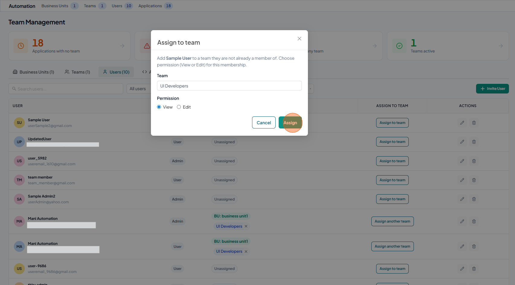Switch to the Users (10) tab
515x285 pixels.
[x=116, y=72]
